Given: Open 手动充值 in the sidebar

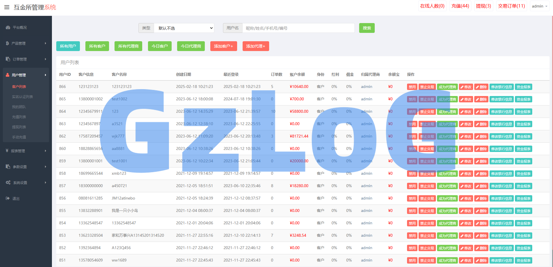Looking at the screenshot, I should tap(19, 137).
